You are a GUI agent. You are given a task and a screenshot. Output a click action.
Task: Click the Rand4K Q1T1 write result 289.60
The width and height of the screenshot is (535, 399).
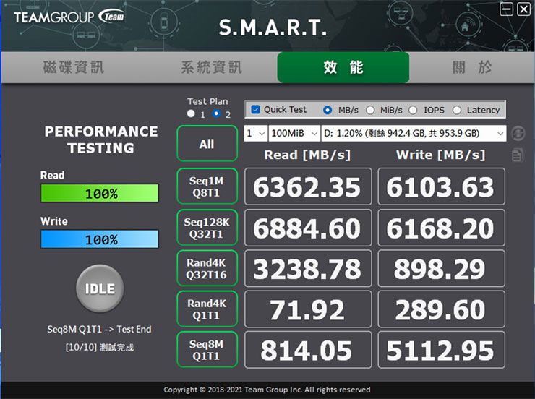441,309
